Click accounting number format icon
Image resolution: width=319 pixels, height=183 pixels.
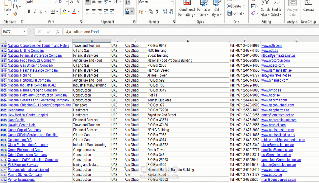point(141,12)
